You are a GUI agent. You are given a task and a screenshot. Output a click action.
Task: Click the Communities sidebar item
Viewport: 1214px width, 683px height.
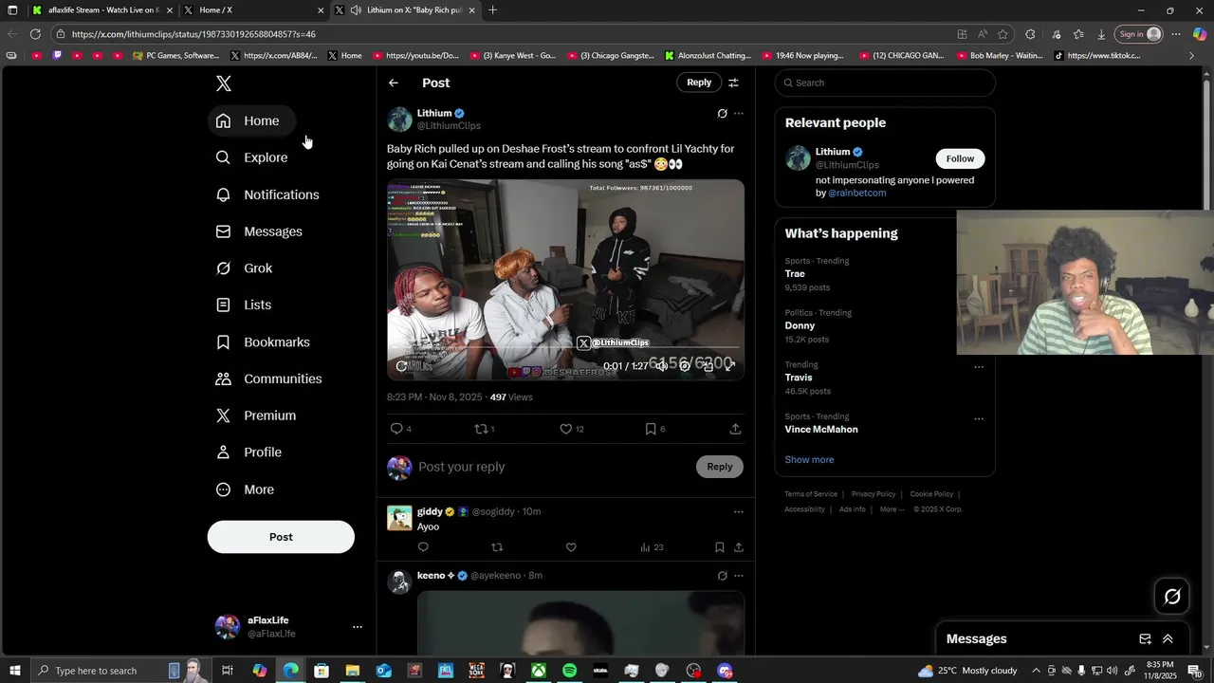(x=269, y=378)
